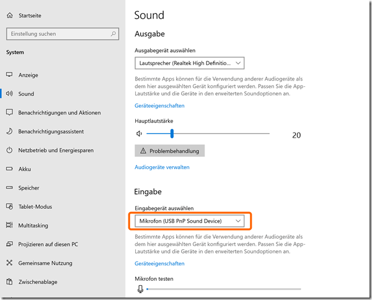Click the Startseite home icon

coord(10,15)
